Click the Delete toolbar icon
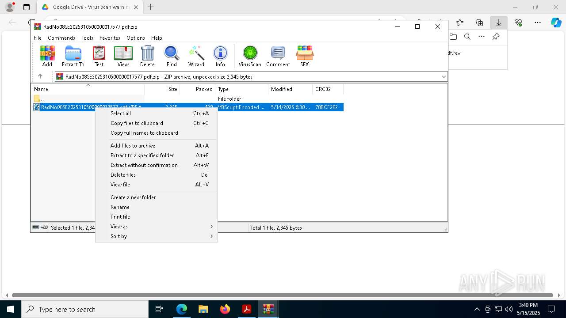This screenshot has width=566, height=318. 147,56
